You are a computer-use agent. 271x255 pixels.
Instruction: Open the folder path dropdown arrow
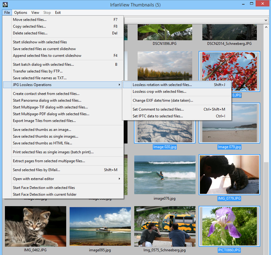pyautogui.click(x=266, y=20)
